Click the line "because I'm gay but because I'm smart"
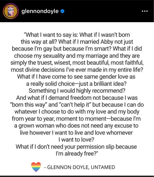Viewport: 154px width, 177px height. tap(77, 49)
